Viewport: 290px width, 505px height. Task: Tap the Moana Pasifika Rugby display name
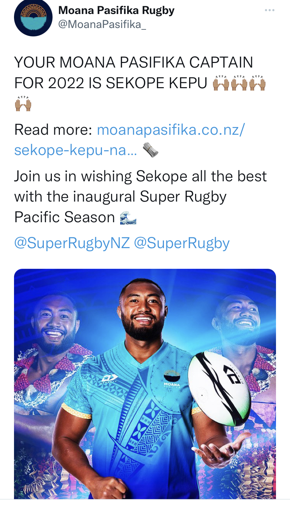tap(116, 10)
